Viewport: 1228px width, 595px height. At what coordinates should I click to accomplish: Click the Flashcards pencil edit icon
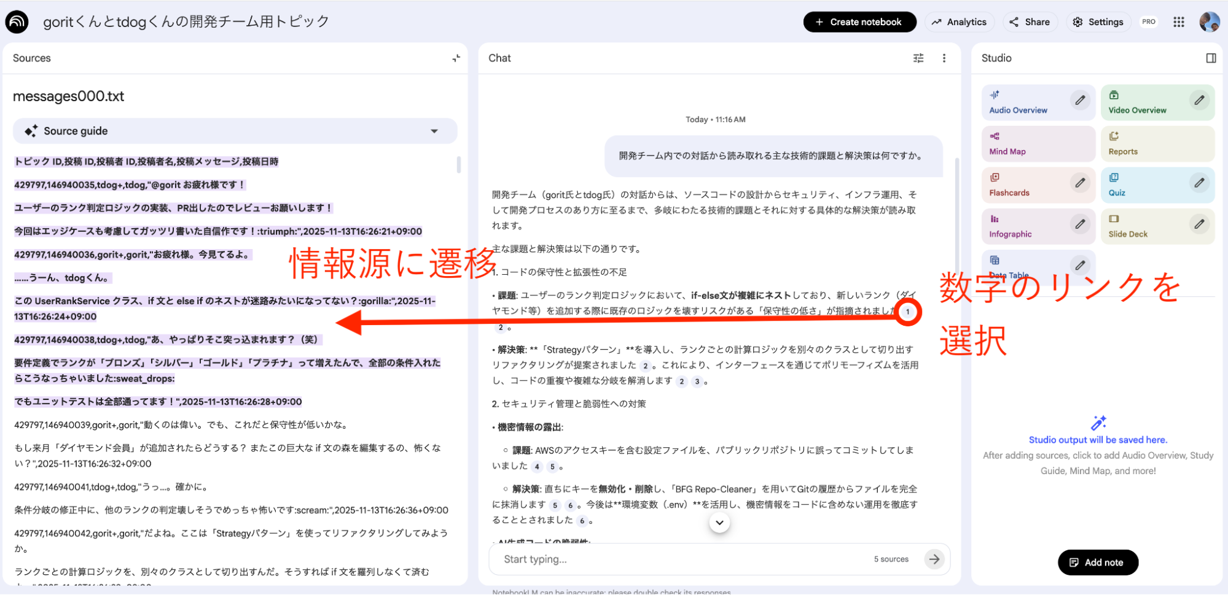pos(1080,183)
